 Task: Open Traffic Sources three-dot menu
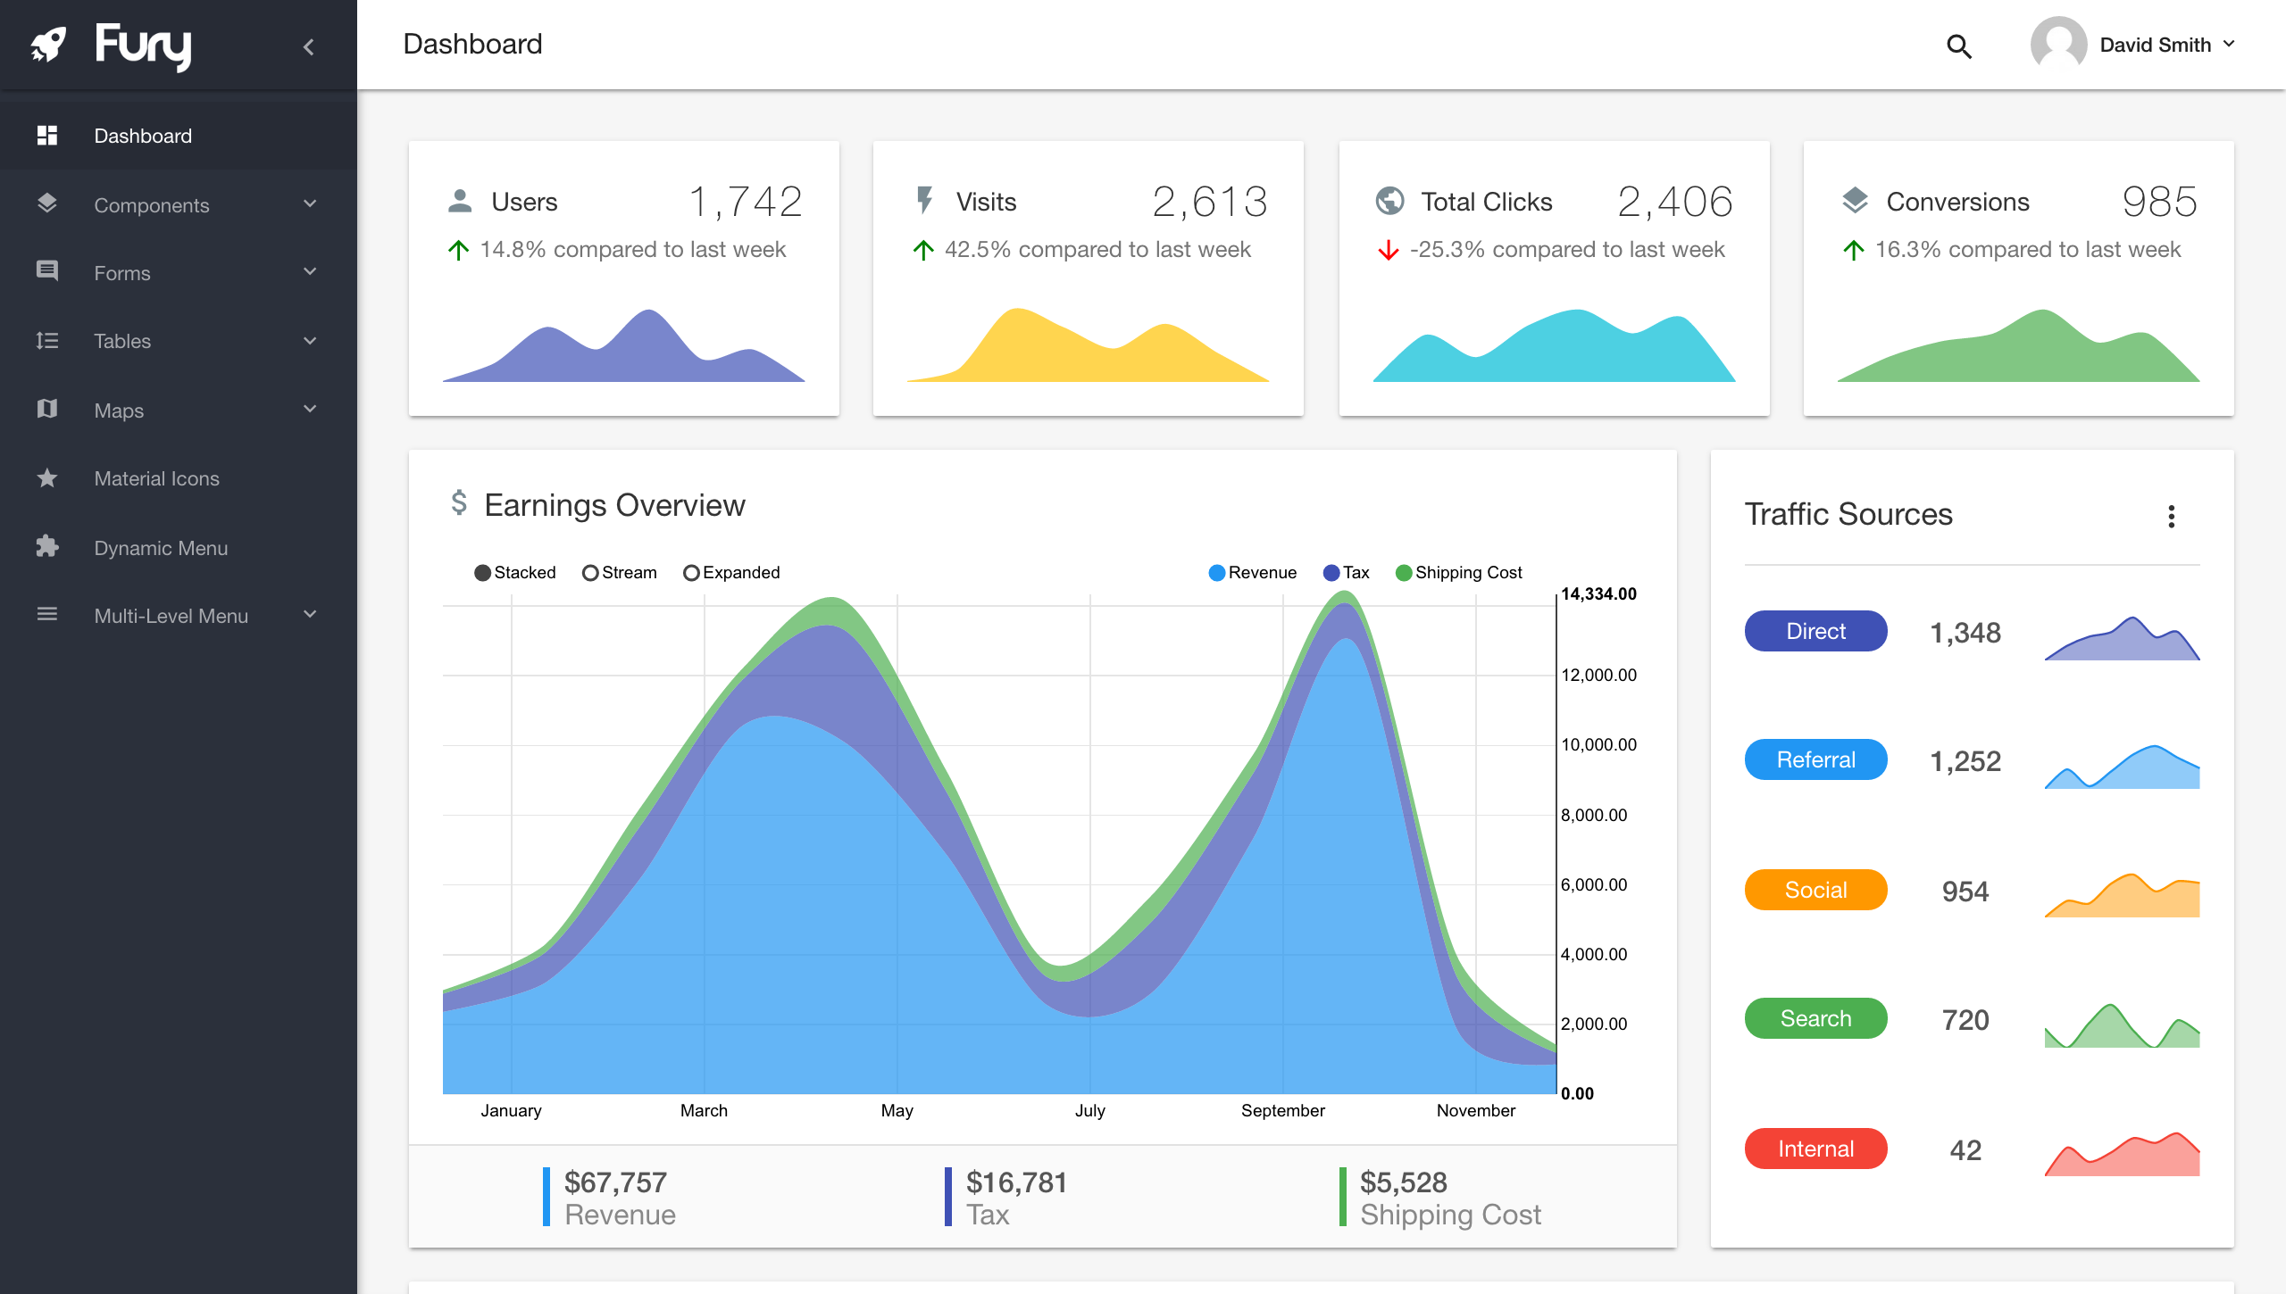click(x=2171, y=516)
